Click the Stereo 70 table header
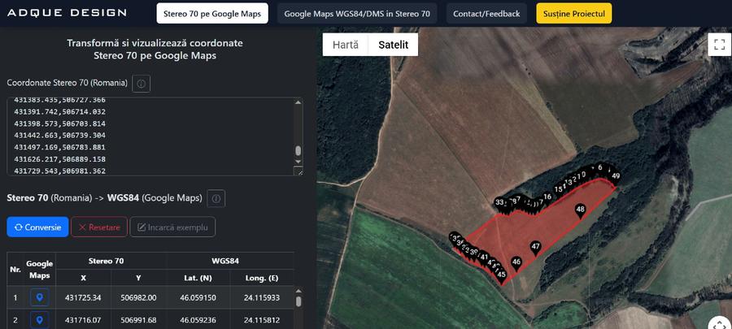 [107, 261]
